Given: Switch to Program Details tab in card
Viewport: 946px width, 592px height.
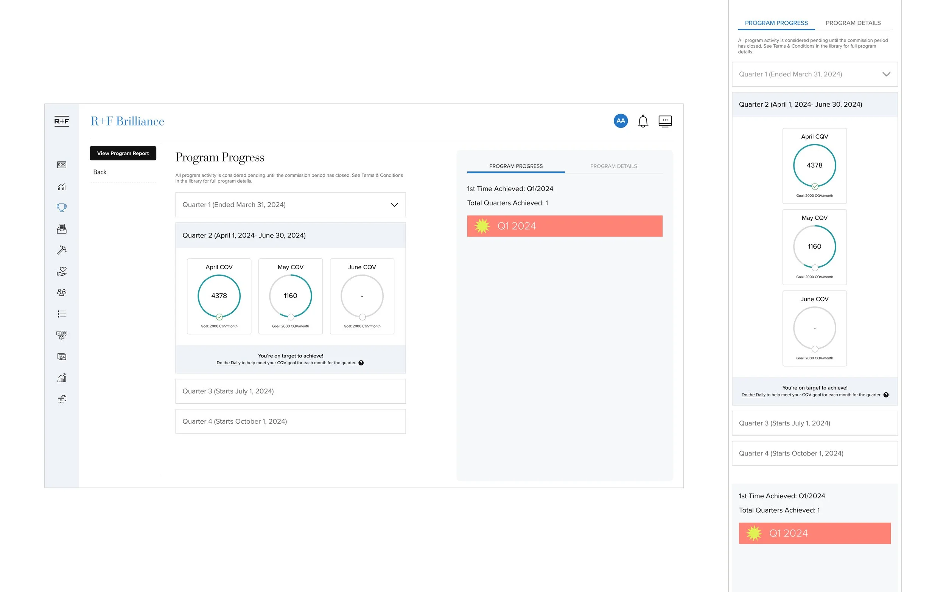Looking at the screenshot, I should (613, 166).
